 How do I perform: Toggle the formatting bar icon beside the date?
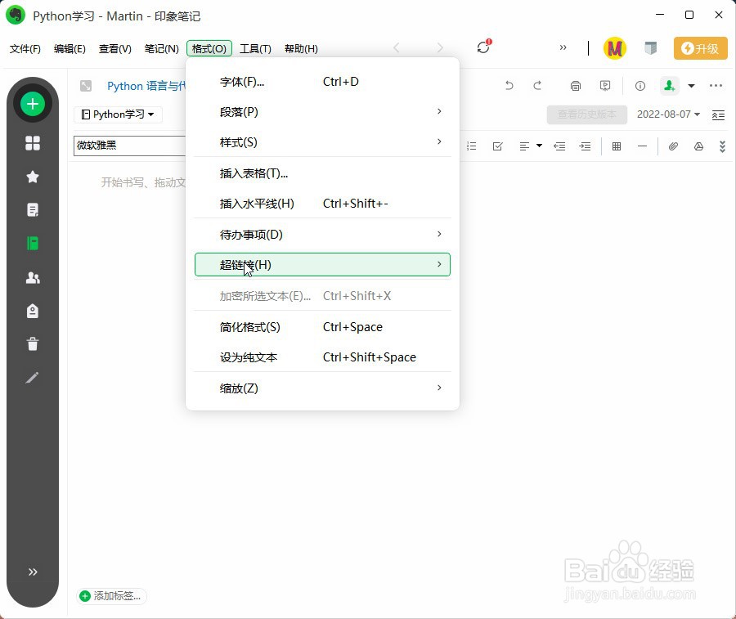[718, 115]
